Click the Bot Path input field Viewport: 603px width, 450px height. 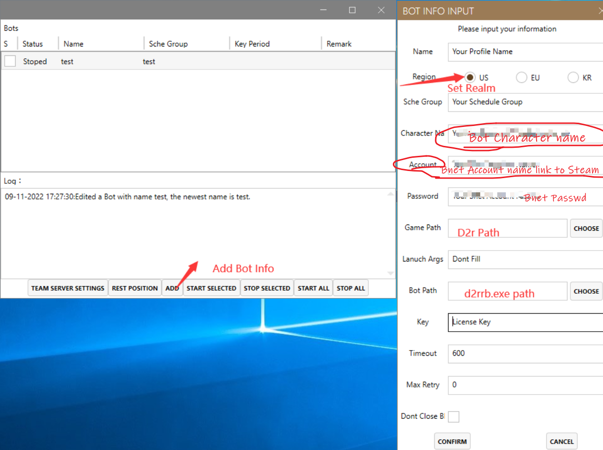[x=508, y=291]
